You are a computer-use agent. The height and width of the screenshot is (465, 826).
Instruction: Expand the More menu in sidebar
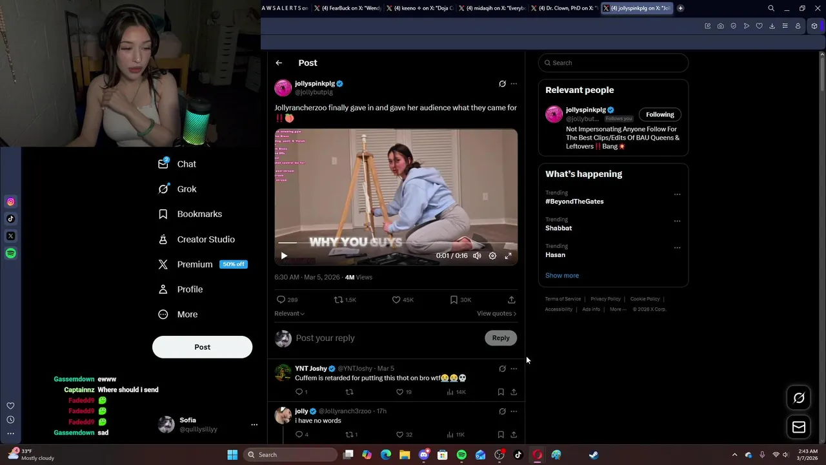pos(177,315)
